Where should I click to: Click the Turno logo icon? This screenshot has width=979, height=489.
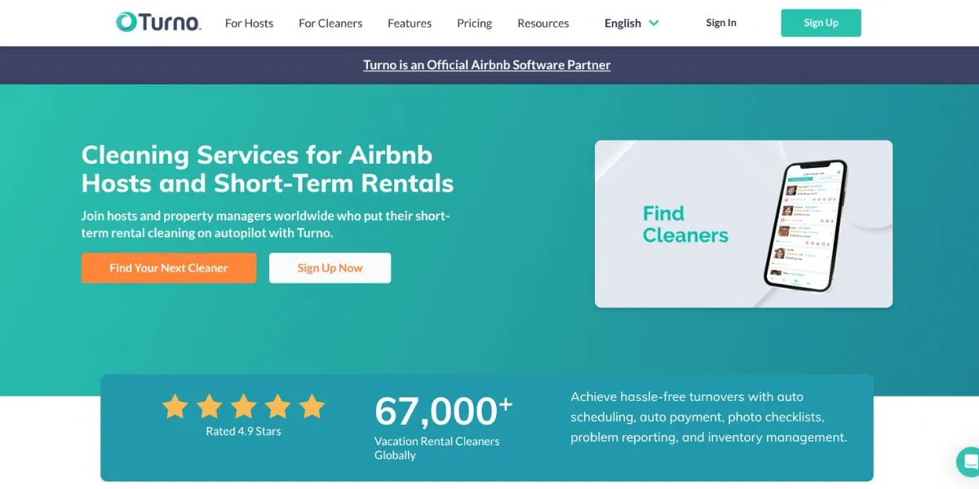pyautogui.click(x=126, y=22)
